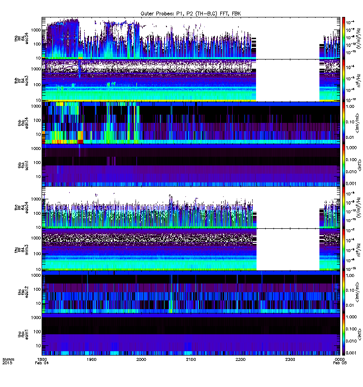
Task: Click the '<|mV/m|>' unit label of the thc edc12 panel
Action: coord(357,292)
